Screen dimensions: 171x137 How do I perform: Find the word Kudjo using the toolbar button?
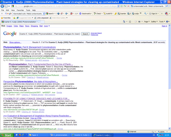(135, 14)
